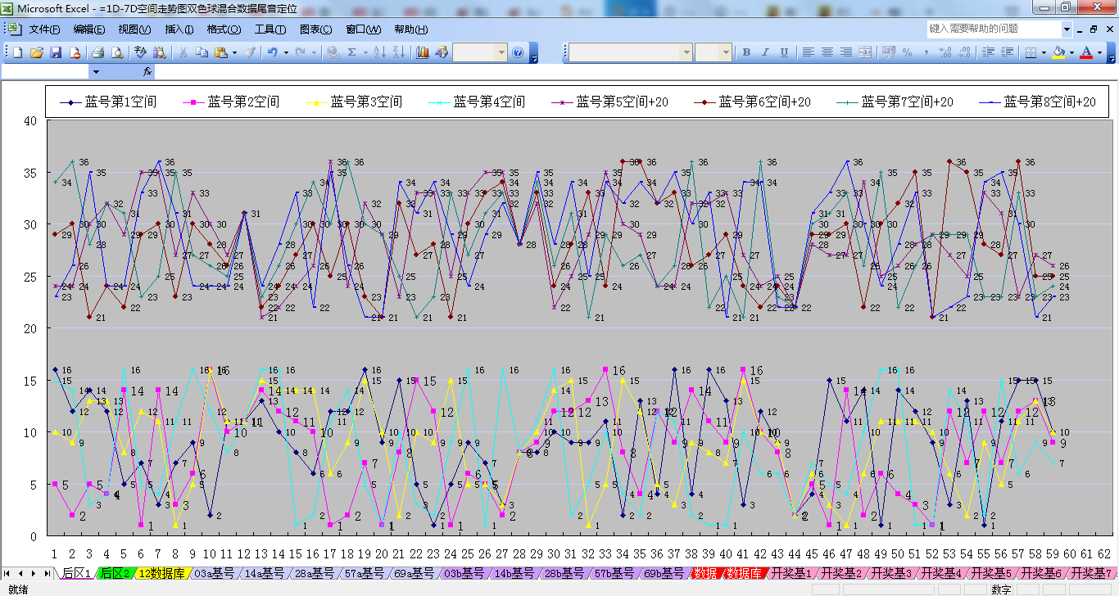This screenshot has height=596, width=1119.
Task: Align text to the right
Action: (x=846, y=52)
